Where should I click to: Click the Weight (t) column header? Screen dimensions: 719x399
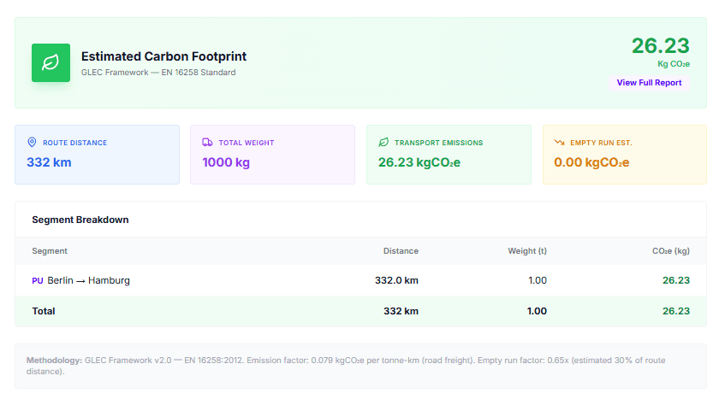[527, 250]
